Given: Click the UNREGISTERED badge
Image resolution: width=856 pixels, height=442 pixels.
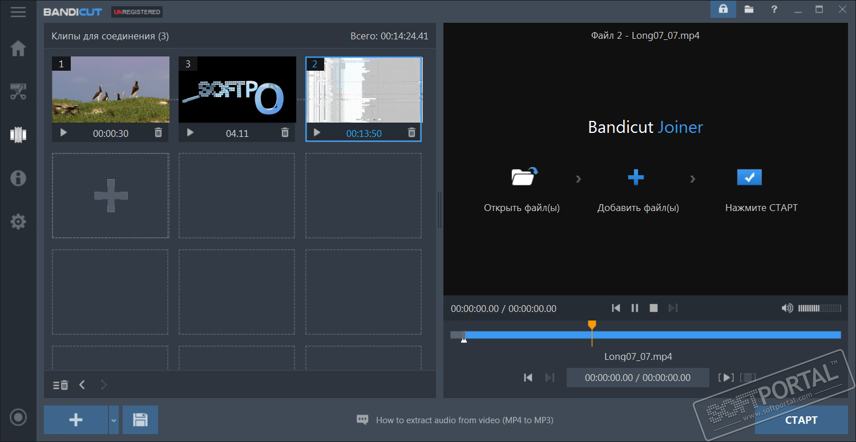Looking at the screenshot, I should 137,11.
